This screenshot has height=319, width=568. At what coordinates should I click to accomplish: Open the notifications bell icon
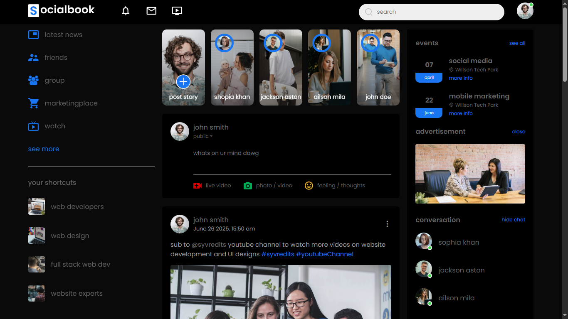pos(126,11)
